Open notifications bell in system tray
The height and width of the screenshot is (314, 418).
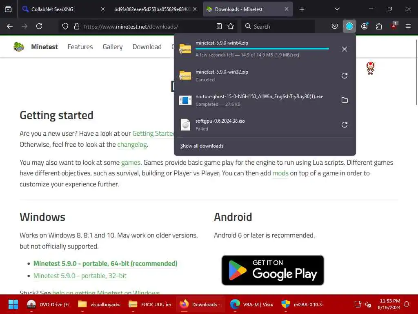[x=407, y=304]
